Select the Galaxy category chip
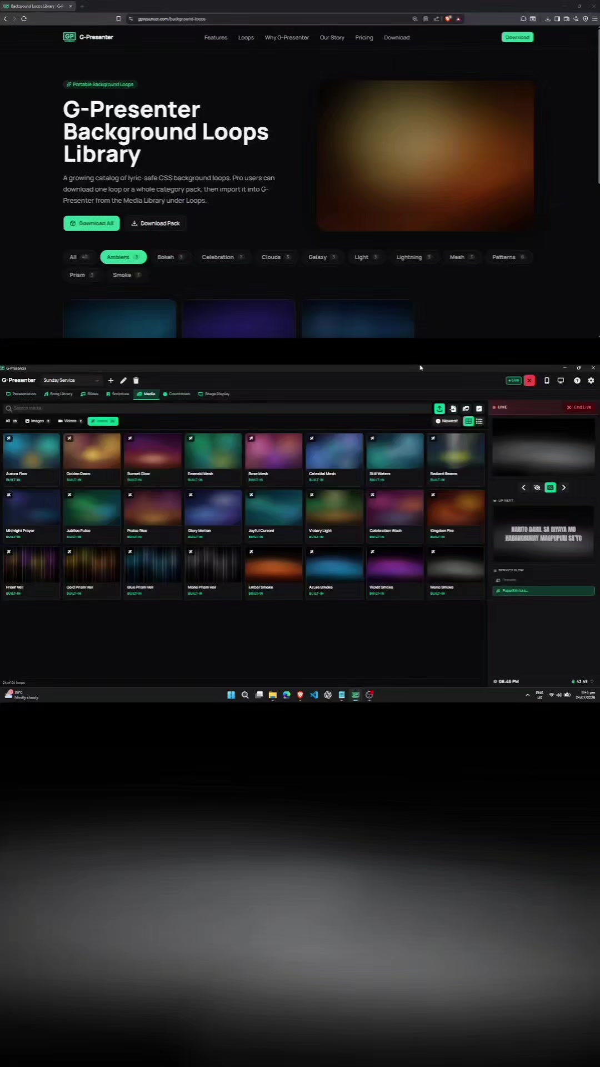The image size is (600, 1067). pyautogui.click(x=322, y=257)
